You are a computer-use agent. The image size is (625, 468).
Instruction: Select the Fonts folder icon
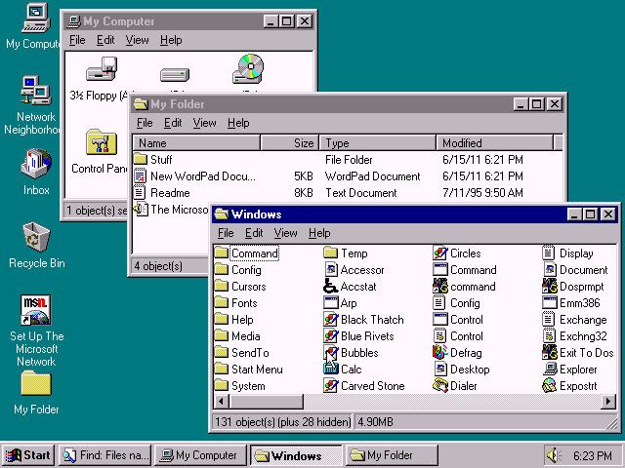[x=222, y=303]
